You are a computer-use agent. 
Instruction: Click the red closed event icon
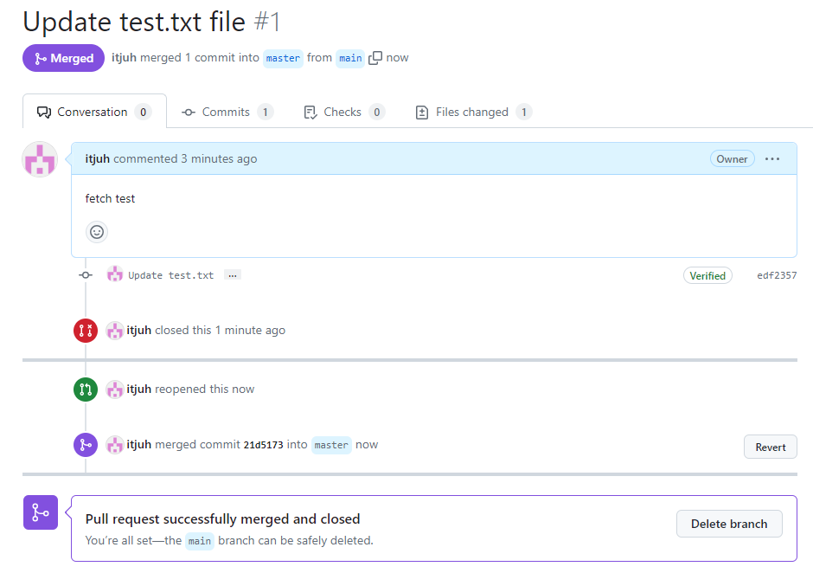click(x=86, y=330)
